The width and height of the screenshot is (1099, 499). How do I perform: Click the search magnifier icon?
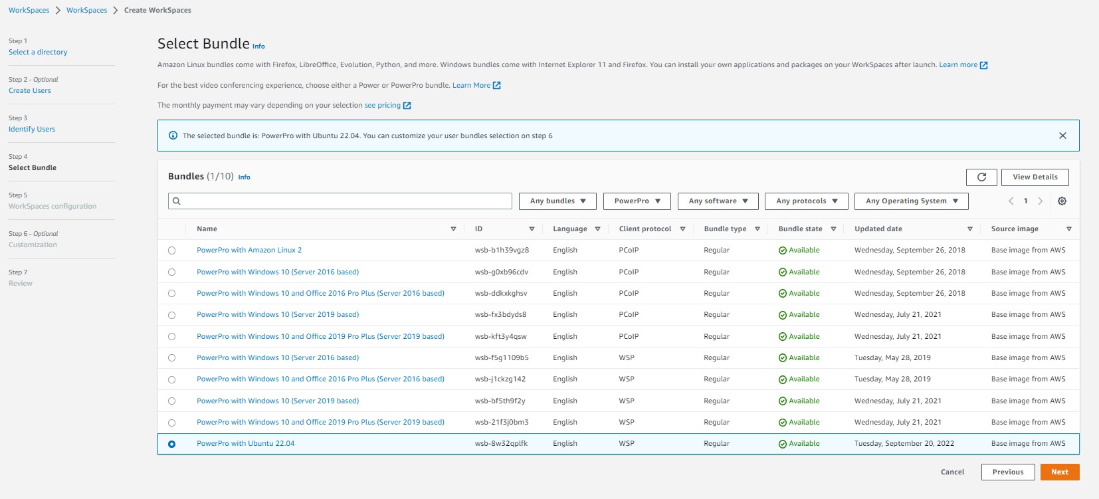click(177, 201)
